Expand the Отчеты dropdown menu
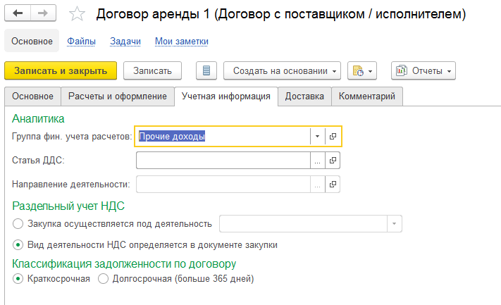This screenshot has height=305, width=501. [423, 70]
